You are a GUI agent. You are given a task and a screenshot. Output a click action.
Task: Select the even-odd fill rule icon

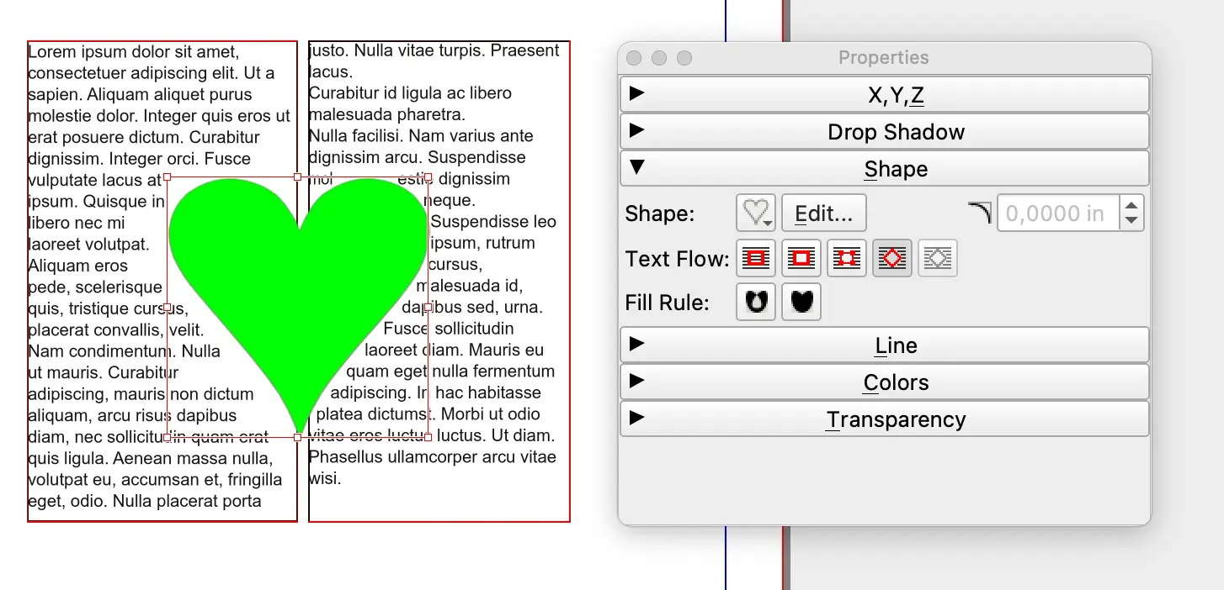[x=756, y=303]
